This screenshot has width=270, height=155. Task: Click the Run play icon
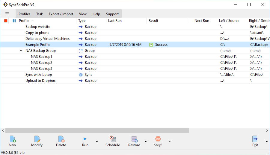85,139
